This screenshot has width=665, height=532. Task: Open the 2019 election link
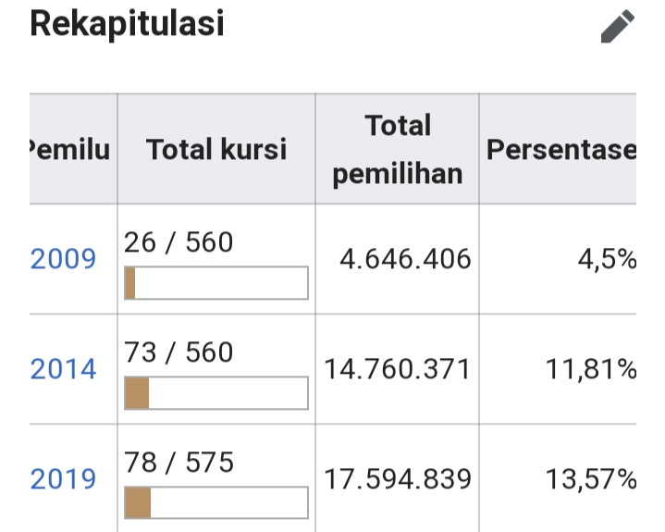[63, 479]
